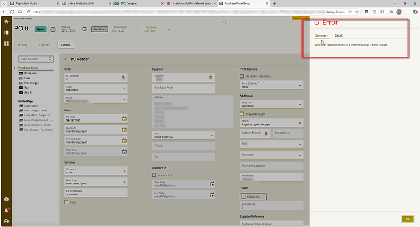Image resolution: width=420 pixels, height=227 pixels.
Task: Toggle the Prepaid Freight checkbox
Action: click(x=242, y=114)
